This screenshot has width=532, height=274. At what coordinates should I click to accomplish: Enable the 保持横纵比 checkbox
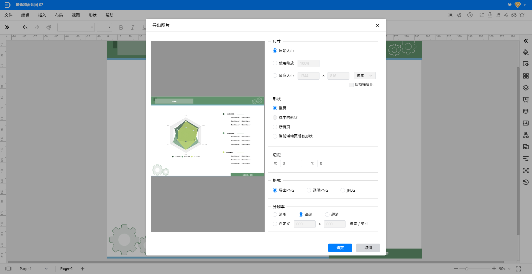click(351, 85)
